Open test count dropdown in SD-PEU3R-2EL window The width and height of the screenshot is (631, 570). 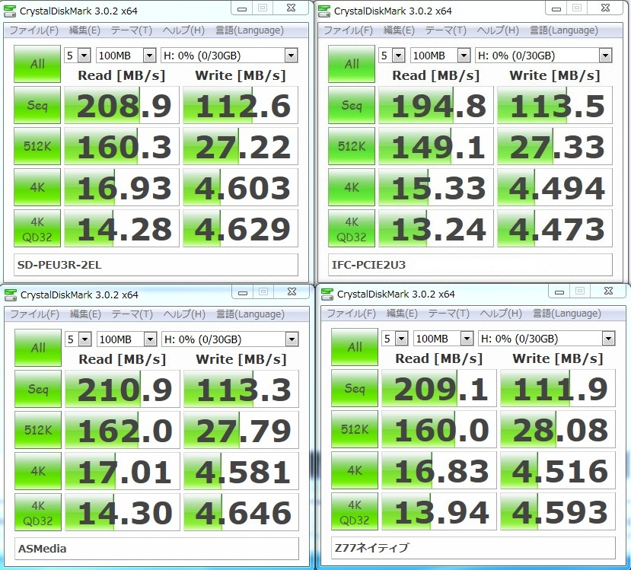point(78,56)
